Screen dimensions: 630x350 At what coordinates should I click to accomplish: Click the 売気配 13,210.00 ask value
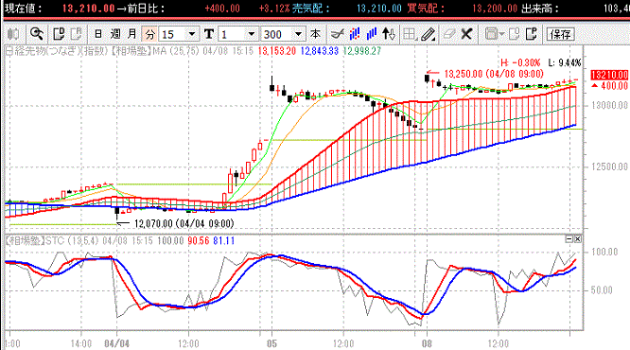point(379,9)
